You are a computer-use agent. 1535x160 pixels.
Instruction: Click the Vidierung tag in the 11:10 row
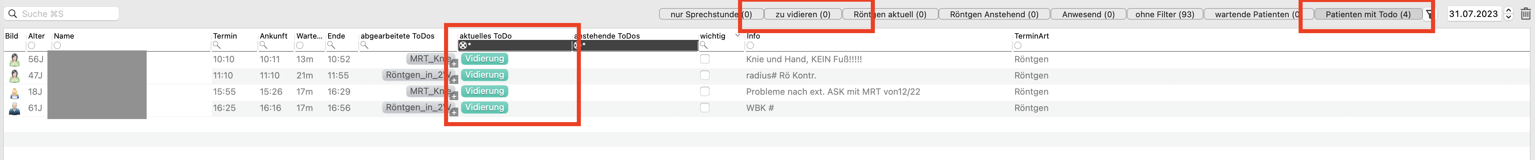484,75
